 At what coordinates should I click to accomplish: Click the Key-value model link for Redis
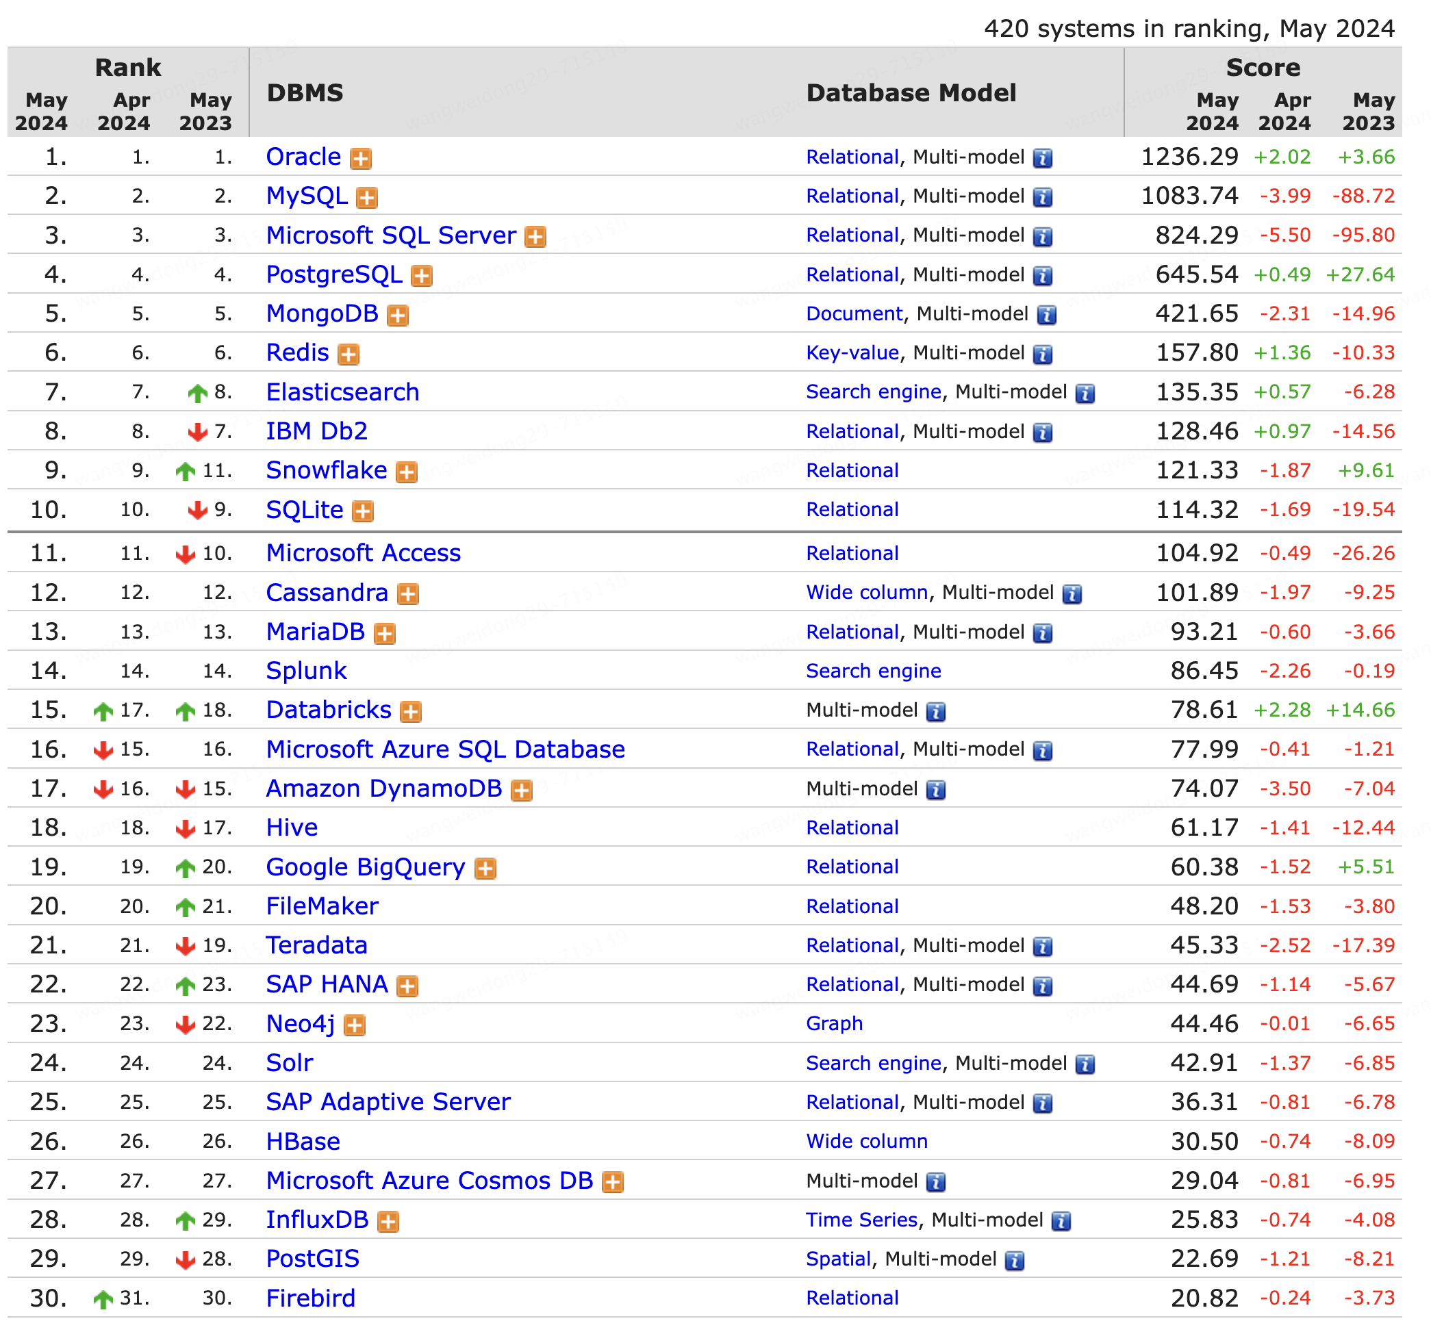click(852, 353)
